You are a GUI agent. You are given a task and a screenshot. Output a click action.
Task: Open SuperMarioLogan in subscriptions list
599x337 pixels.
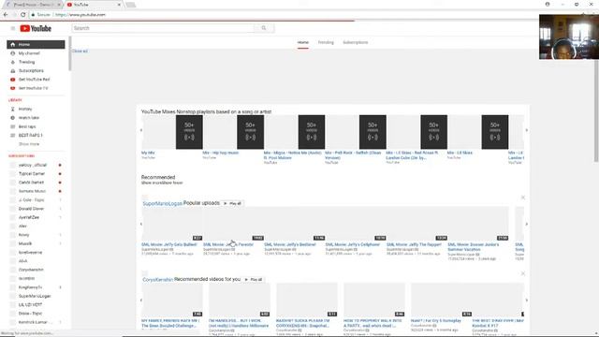pos(36,296)
